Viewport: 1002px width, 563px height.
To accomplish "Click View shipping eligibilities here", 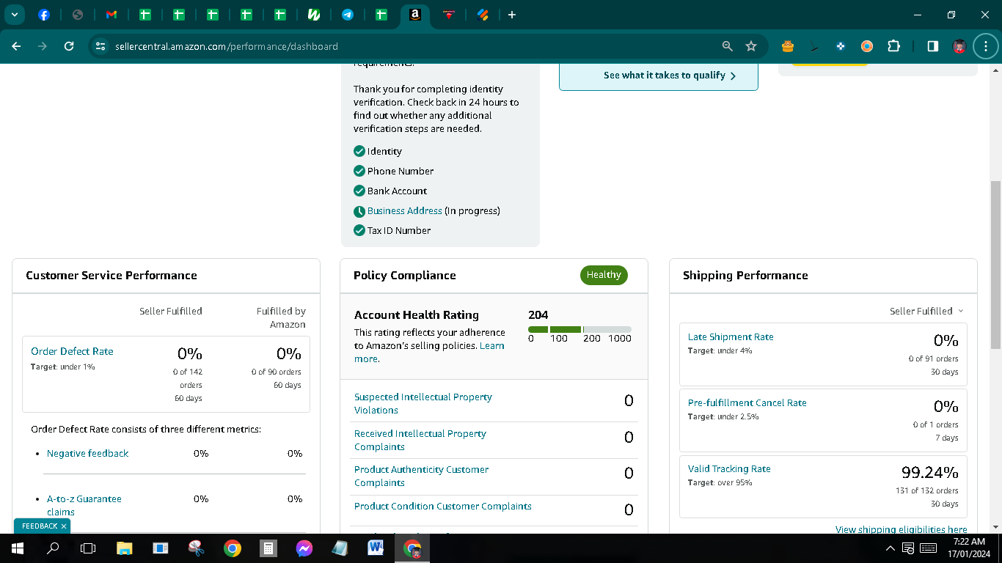I will click(901, 529).
